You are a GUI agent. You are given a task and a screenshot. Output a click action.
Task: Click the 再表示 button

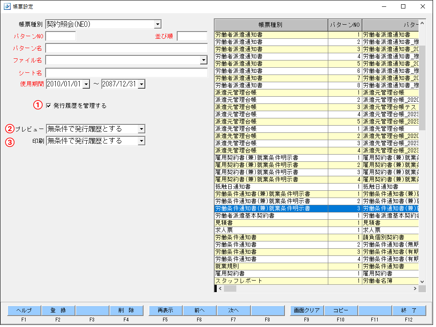[166, 310]
